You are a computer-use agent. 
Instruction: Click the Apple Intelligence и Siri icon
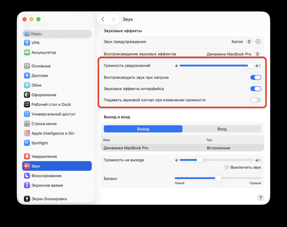(x=27, y=133)
